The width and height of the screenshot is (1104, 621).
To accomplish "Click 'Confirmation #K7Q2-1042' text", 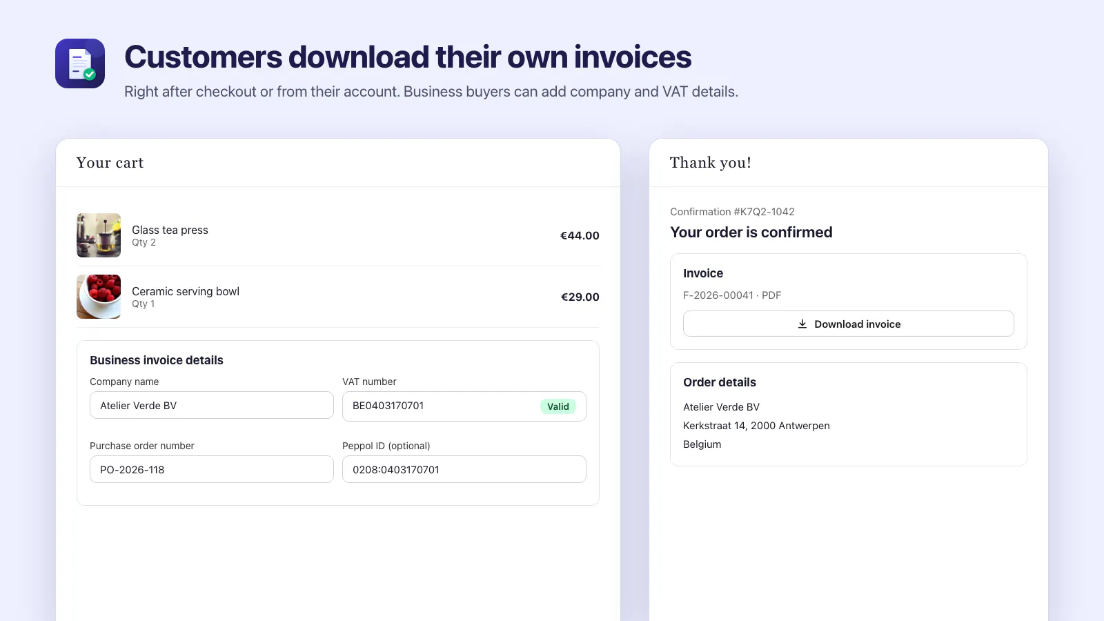I will (732, 212).
